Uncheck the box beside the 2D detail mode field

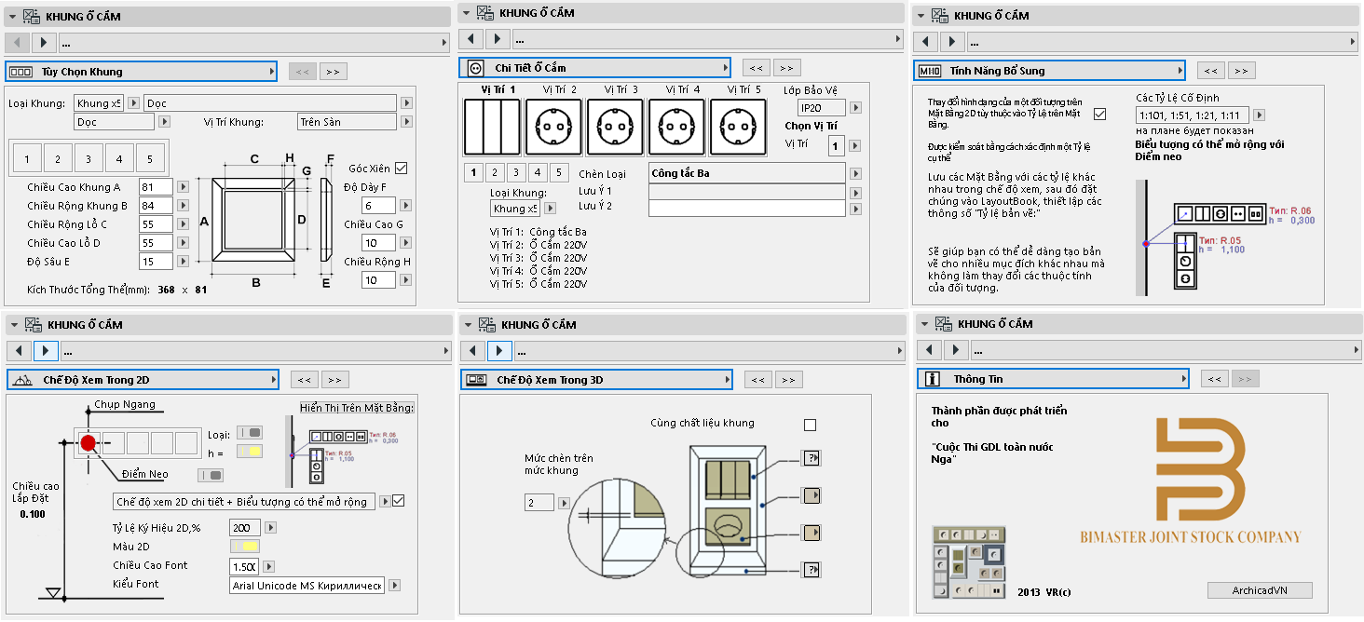(x=399, y=501)
